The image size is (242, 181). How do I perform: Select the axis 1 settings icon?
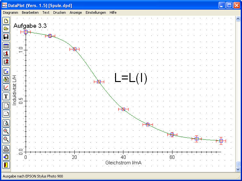coord(6,54)
